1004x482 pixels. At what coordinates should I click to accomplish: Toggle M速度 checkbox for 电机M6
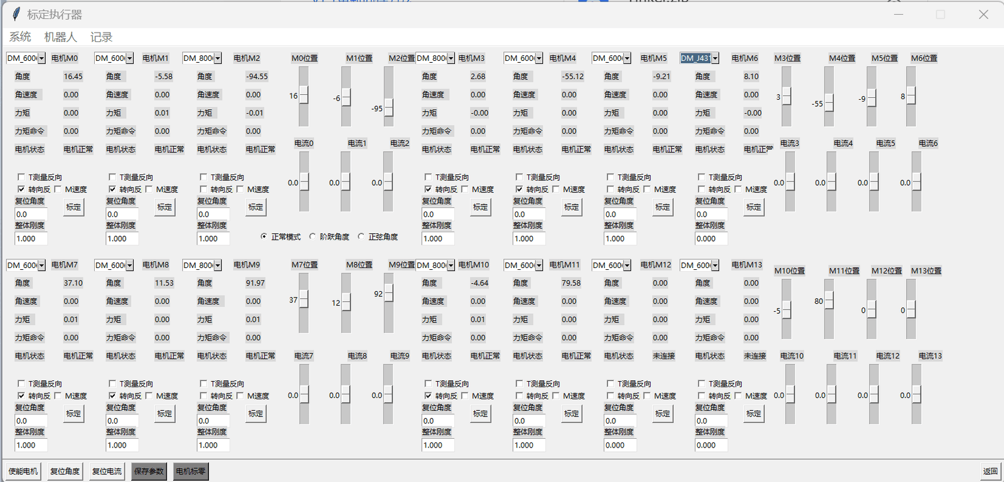[x=739, y=189]
